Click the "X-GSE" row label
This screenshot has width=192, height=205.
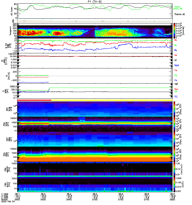coord(5,194)
